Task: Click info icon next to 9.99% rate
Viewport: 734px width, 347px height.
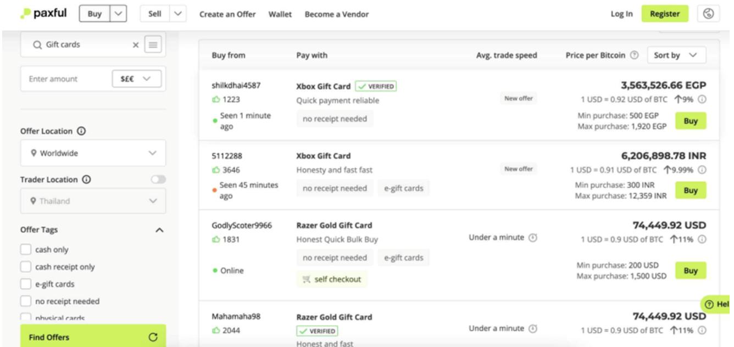Action: coord(702,170)
